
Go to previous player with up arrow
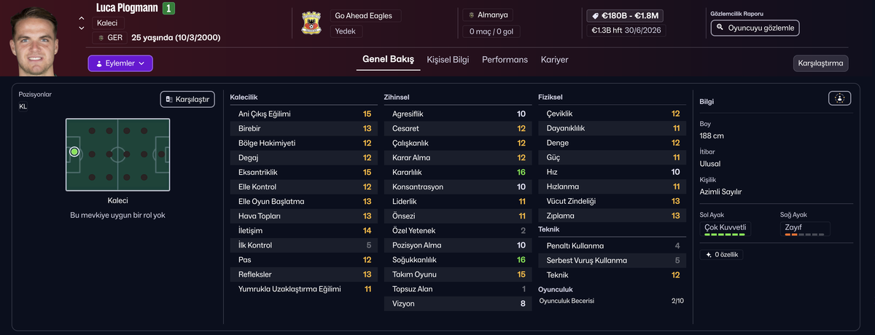(x=82, y=18)
